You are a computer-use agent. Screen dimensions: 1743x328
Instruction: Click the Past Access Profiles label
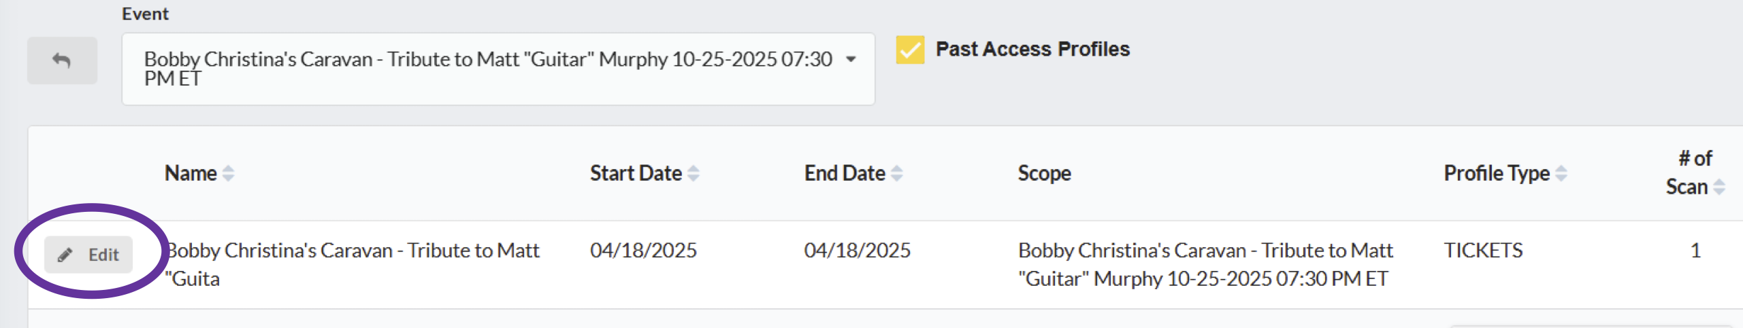tap(1032, 49)
